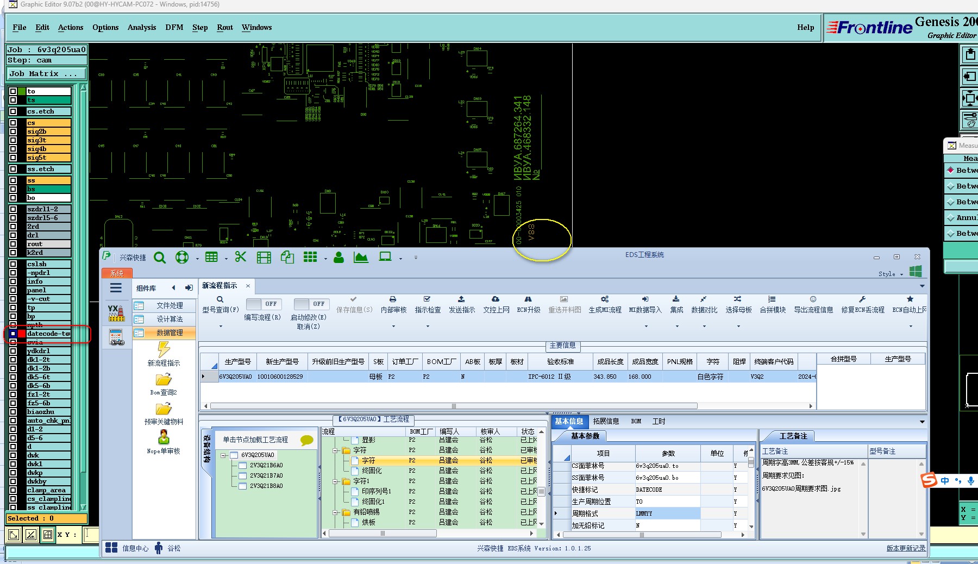Click 内部审核 printer tool

393,304
